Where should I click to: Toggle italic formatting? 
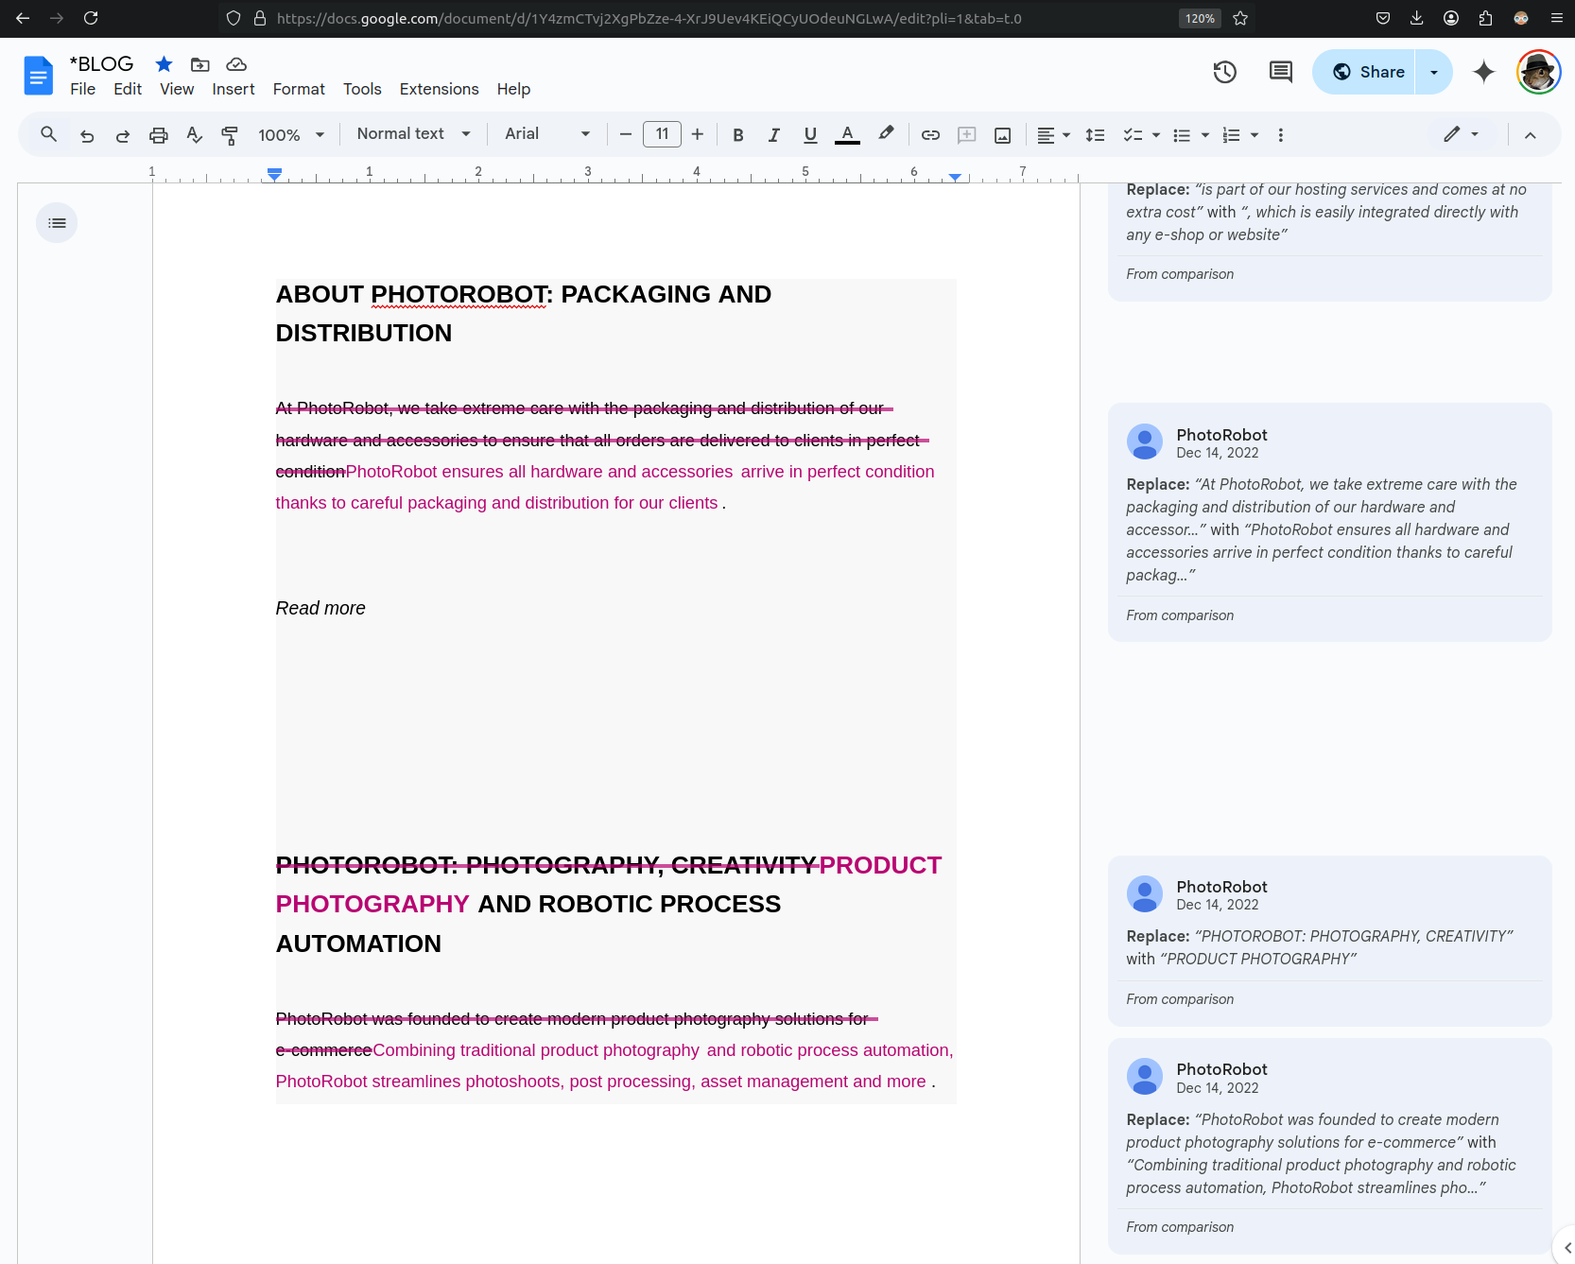pyautogui.click(x=774, y=135)
